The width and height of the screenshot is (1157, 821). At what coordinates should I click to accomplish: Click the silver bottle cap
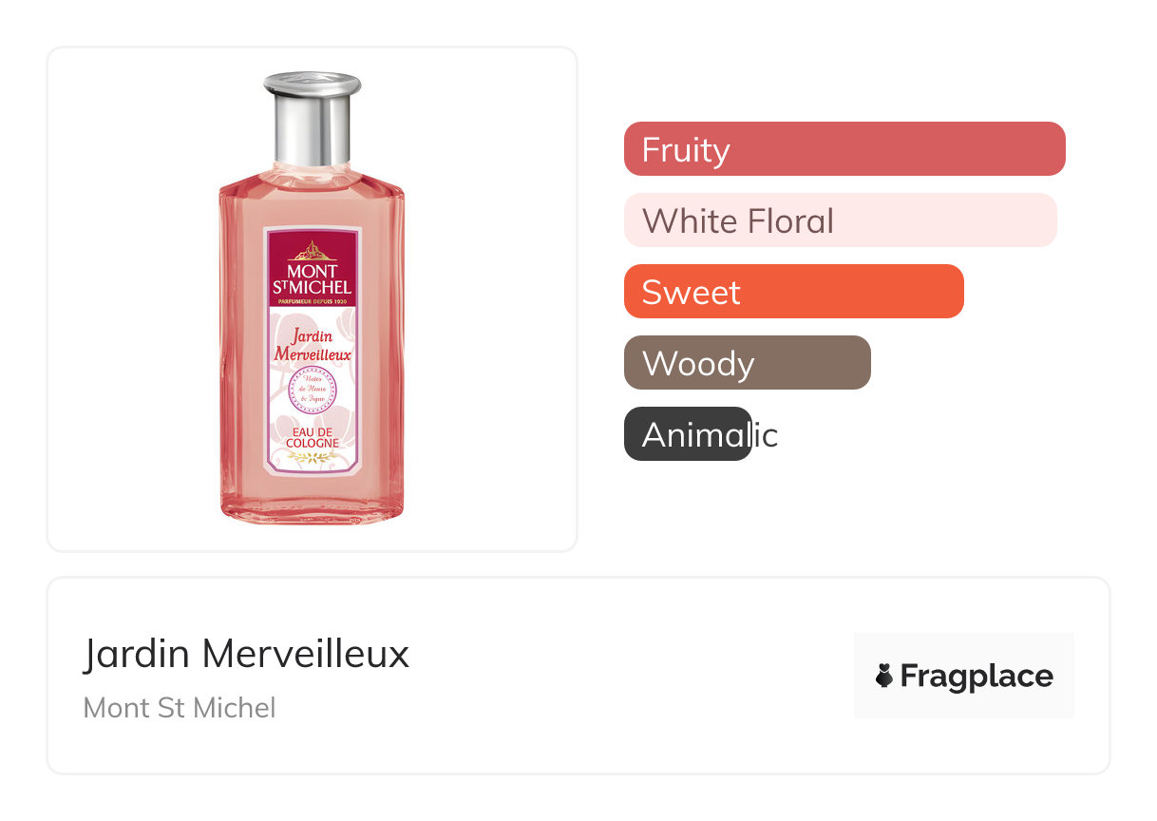click(x=313, y=119)
